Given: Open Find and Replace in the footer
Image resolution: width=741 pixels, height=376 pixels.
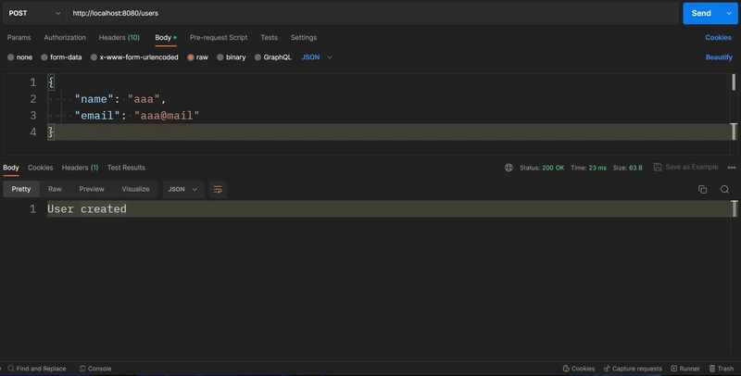Looking at the screenshot, I should click(37, 369).
